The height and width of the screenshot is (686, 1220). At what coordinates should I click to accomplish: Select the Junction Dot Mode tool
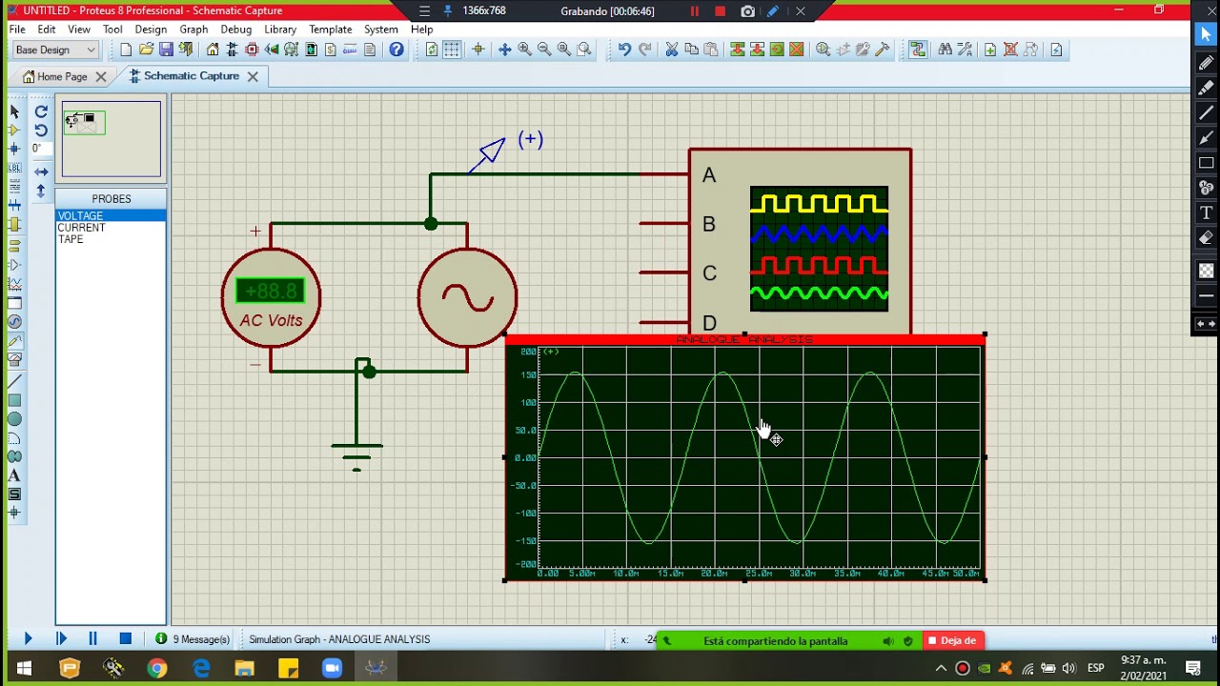(14, 149)
